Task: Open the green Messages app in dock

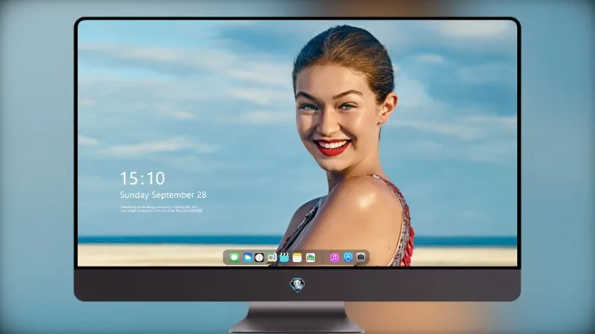Action: (x=234, y=258)
